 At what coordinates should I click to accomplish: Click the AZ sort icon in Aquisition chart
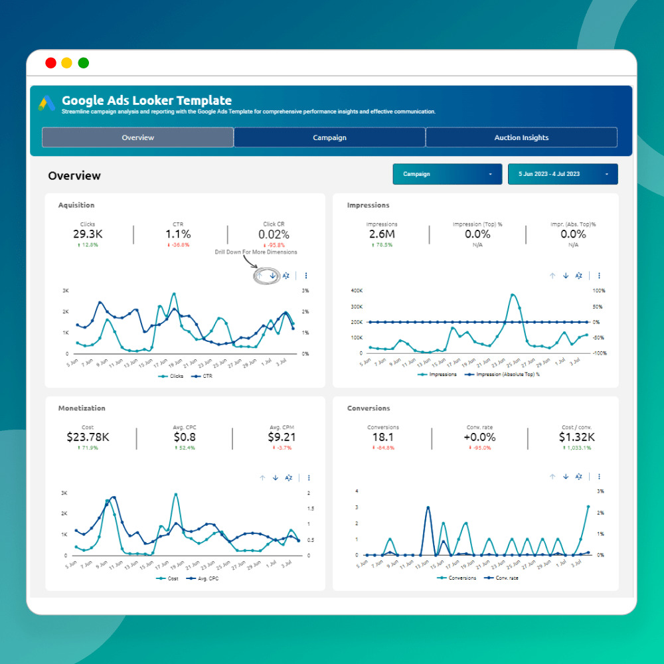286,276
